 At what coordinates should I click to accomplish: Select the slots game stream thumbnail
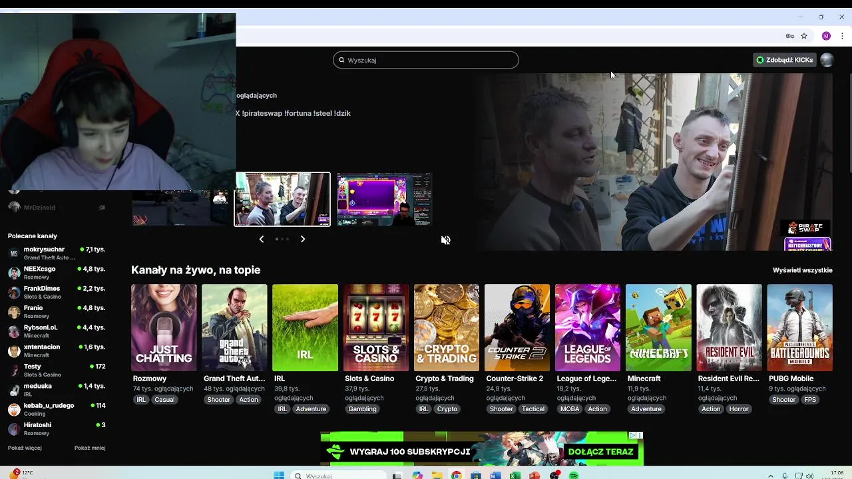(x=384, y=200)
